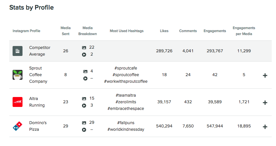Click video icon in Sprout Coffee row
The width and height of the screenshot is (276, 146).
click(x=85, y=78)
